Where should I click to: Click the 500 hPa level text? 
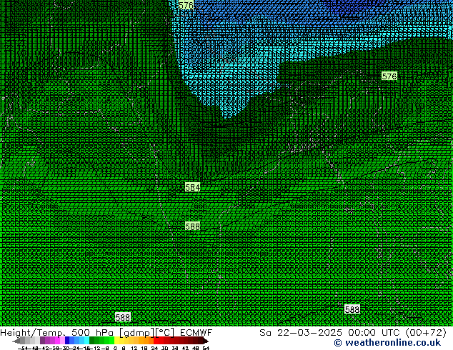pos(92,332)
